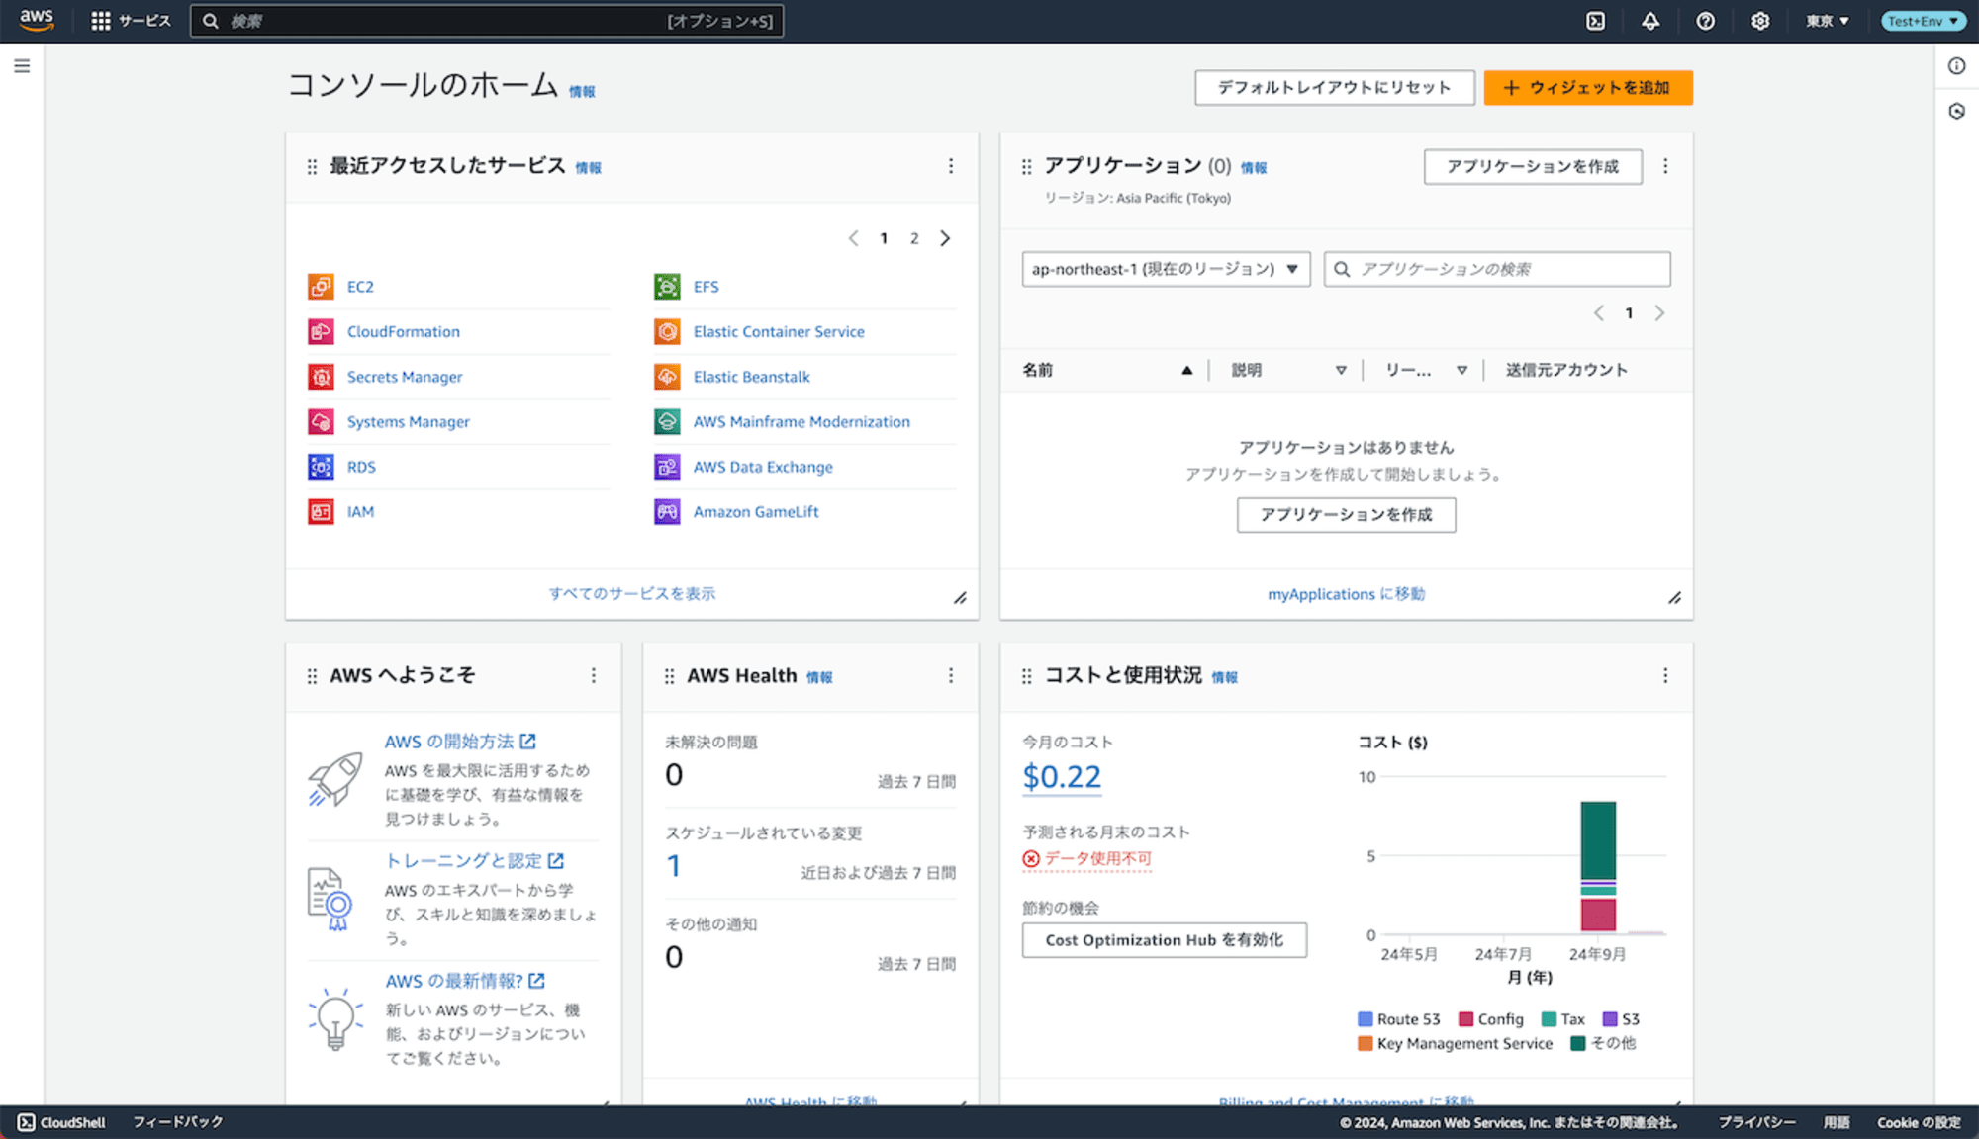Click ウィジェットを追加 button
The height and width of the screenshot is (1139, 1979).
tap(1588, 88)
